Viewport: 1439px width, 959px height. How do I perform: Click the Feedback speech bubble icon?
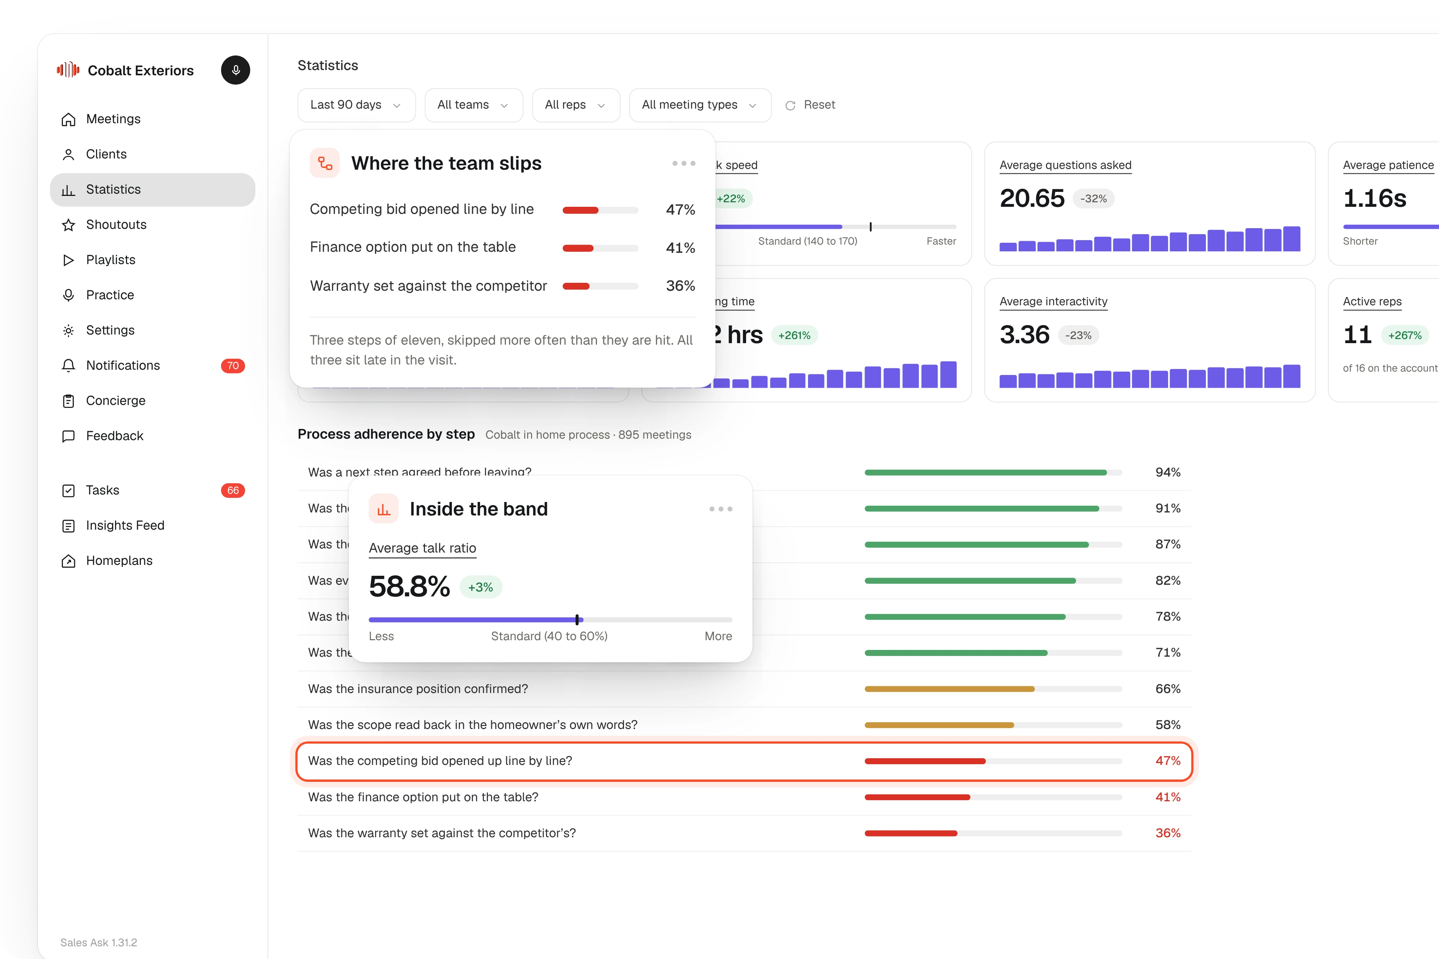click(69, 436)
